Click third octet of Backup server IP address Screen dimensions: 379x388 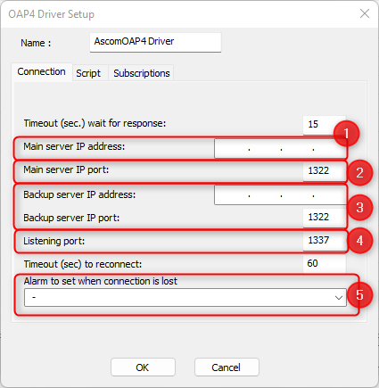click(297, 195)
